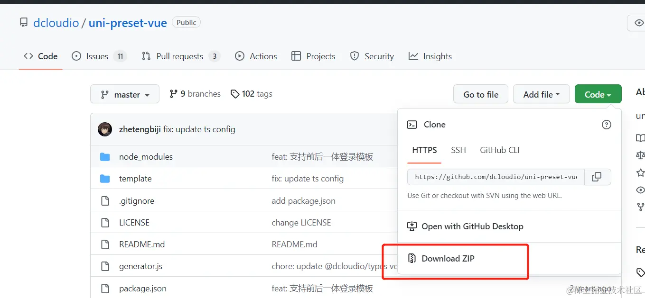This screenshot has width=645, height=298.
Task: Click zhetengbiji's avatar image
Action: pyautogui.click(x=104, y=129)
